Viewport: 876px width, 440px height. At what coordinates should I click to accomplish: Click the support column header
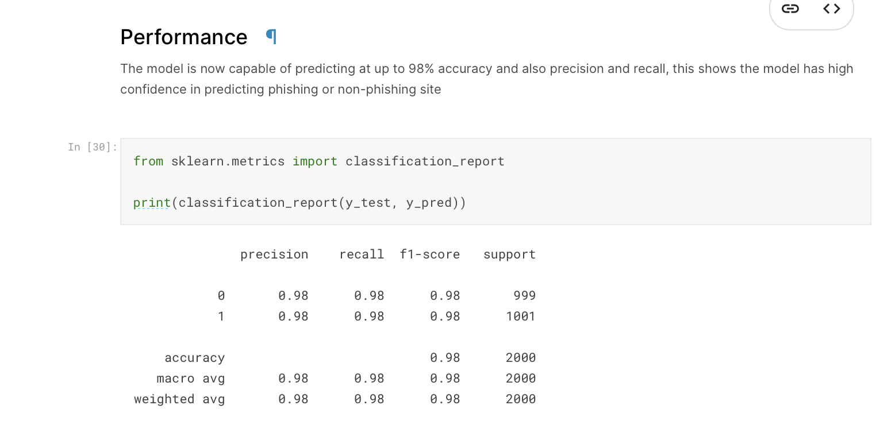pos(509,254)
